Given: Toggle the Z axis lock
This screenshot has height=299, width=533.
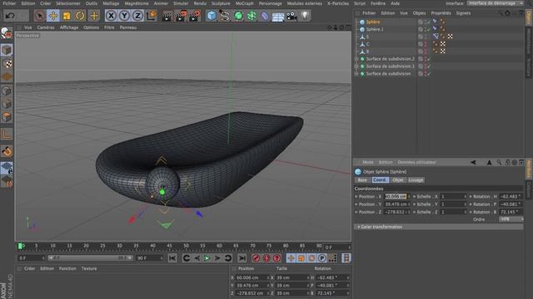Looking at the screenshot, I should click(137, 16).
